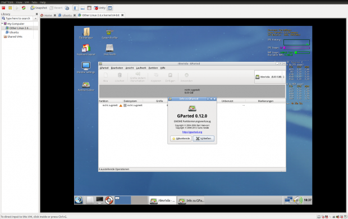
Task: Click the lifebuoy help taskbar icon
Action: pyautogui.click(x=109, y=200)
